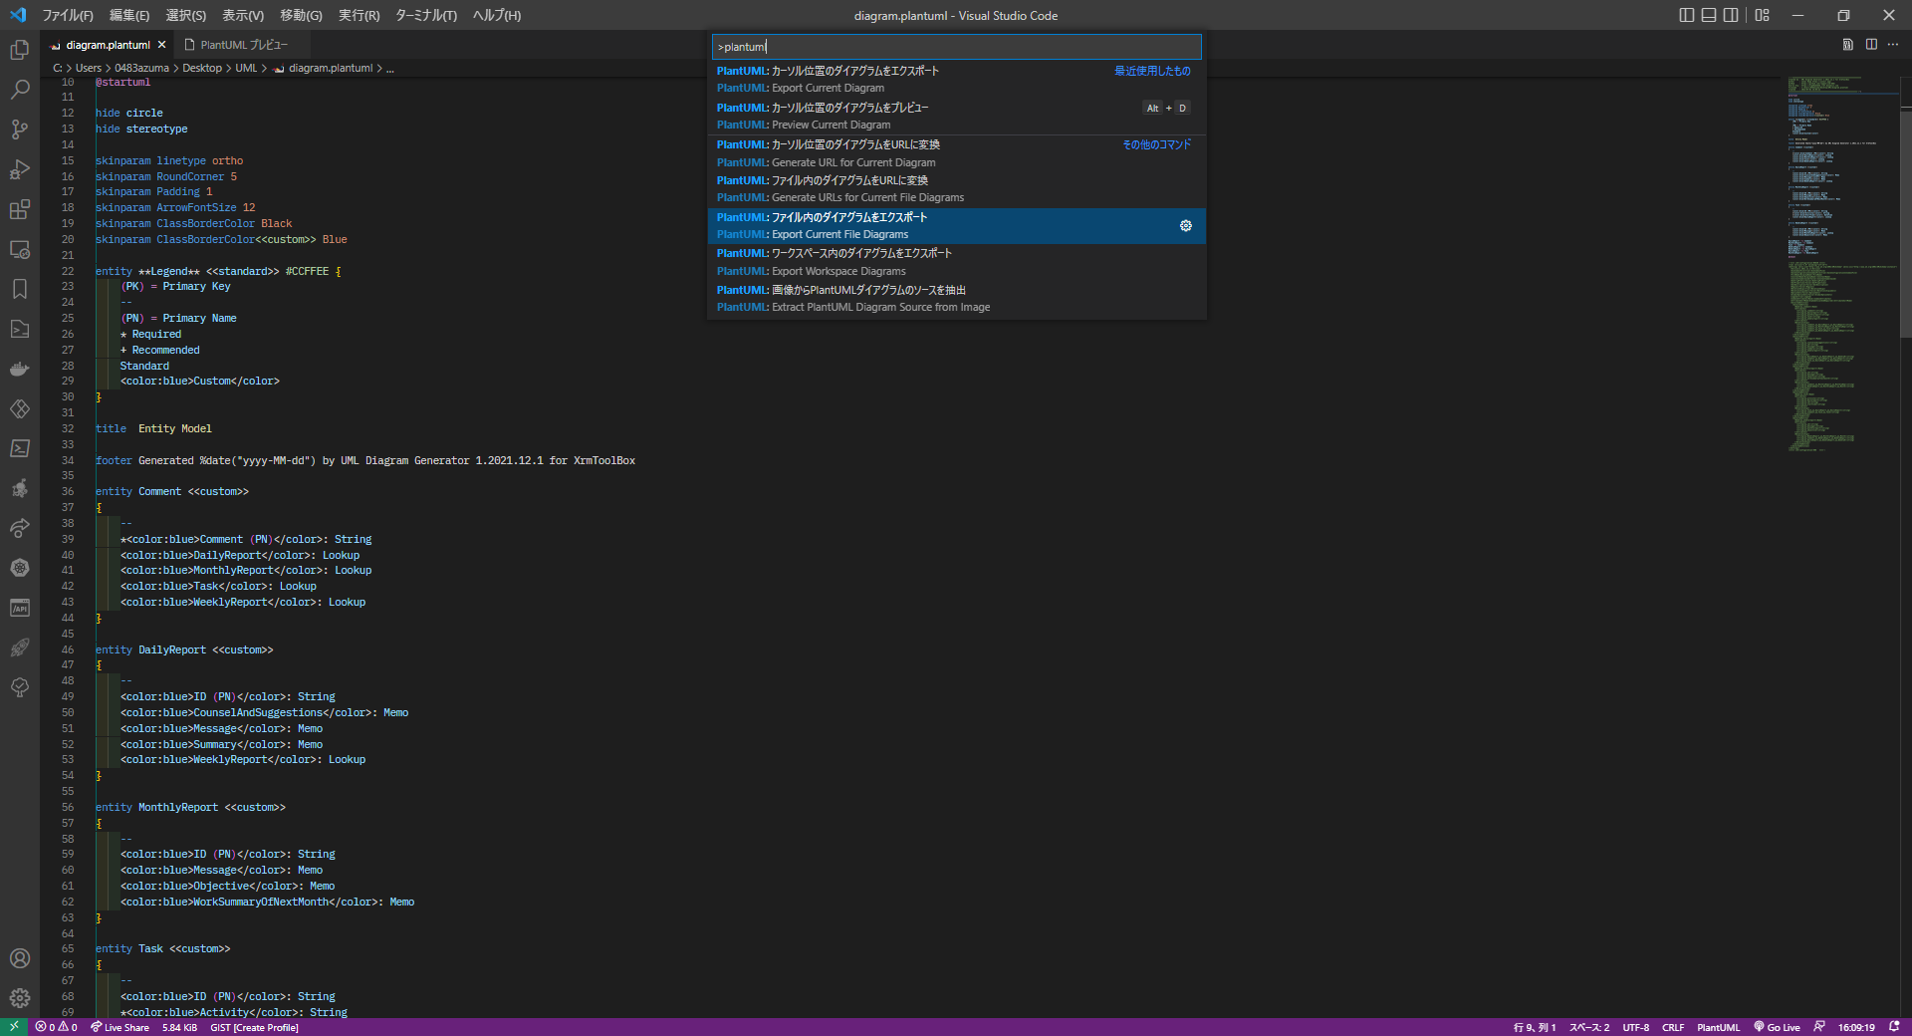The image size is (1912, 1036).
Task: Open the Manage gear in activity bar
Action: click(x=19, y=998)
